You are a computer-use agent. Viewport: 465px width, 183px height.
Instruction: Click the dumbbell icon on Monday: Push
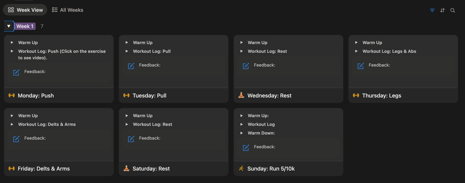click(x=12, y=96)
